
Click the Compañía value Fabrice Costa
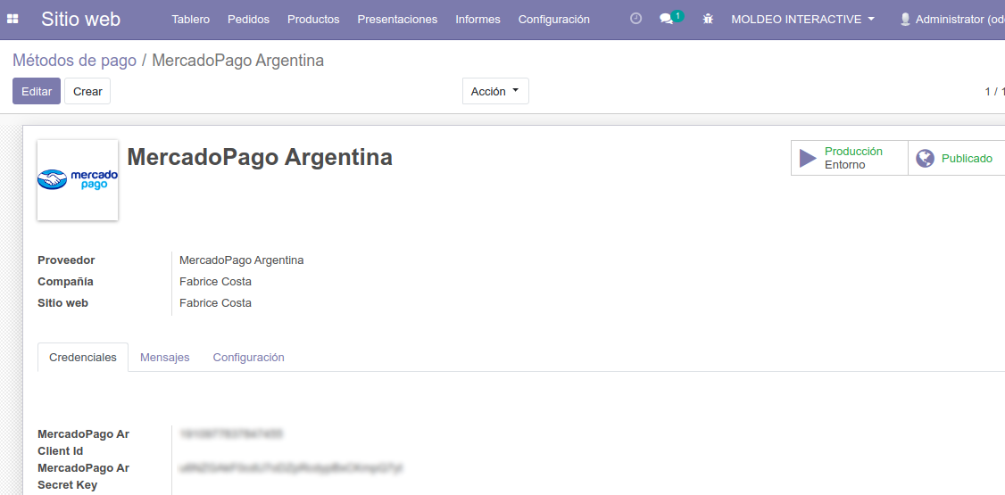215,282
